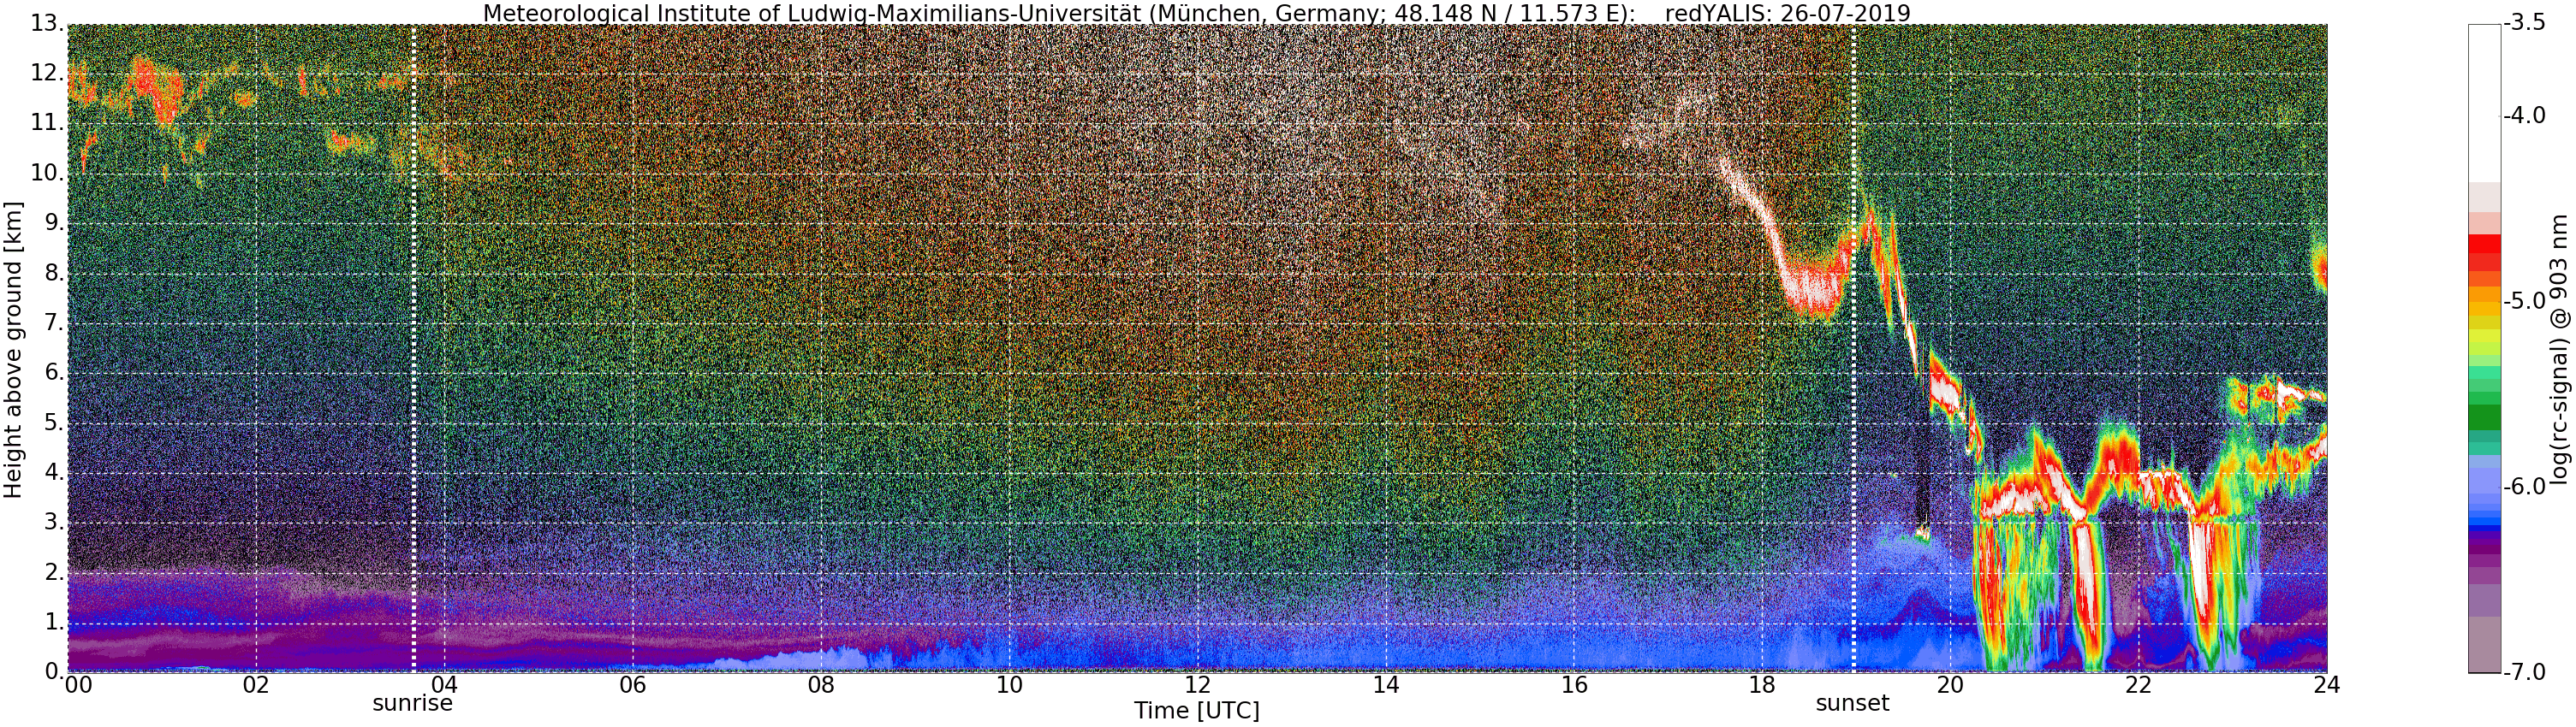2576x727 pixels.
Task: Click the '16' tick label on the time axis
Action: pyautogui.click(x=1574, y=685)
